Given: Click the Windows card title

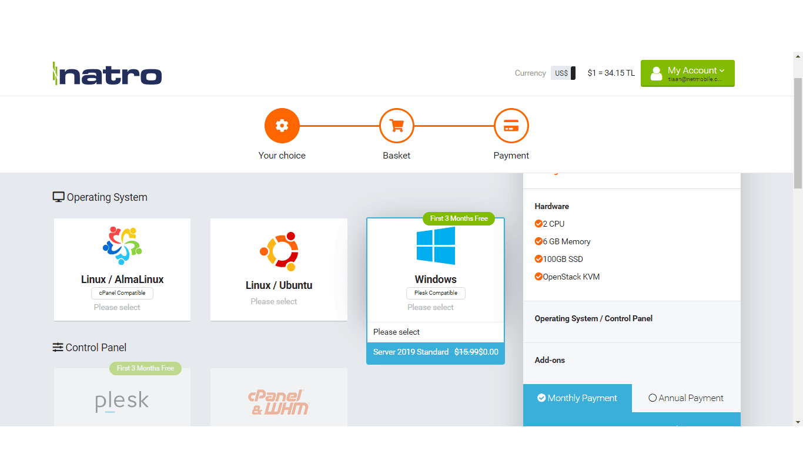Looking at the screenshot, I should coord(436,280).
